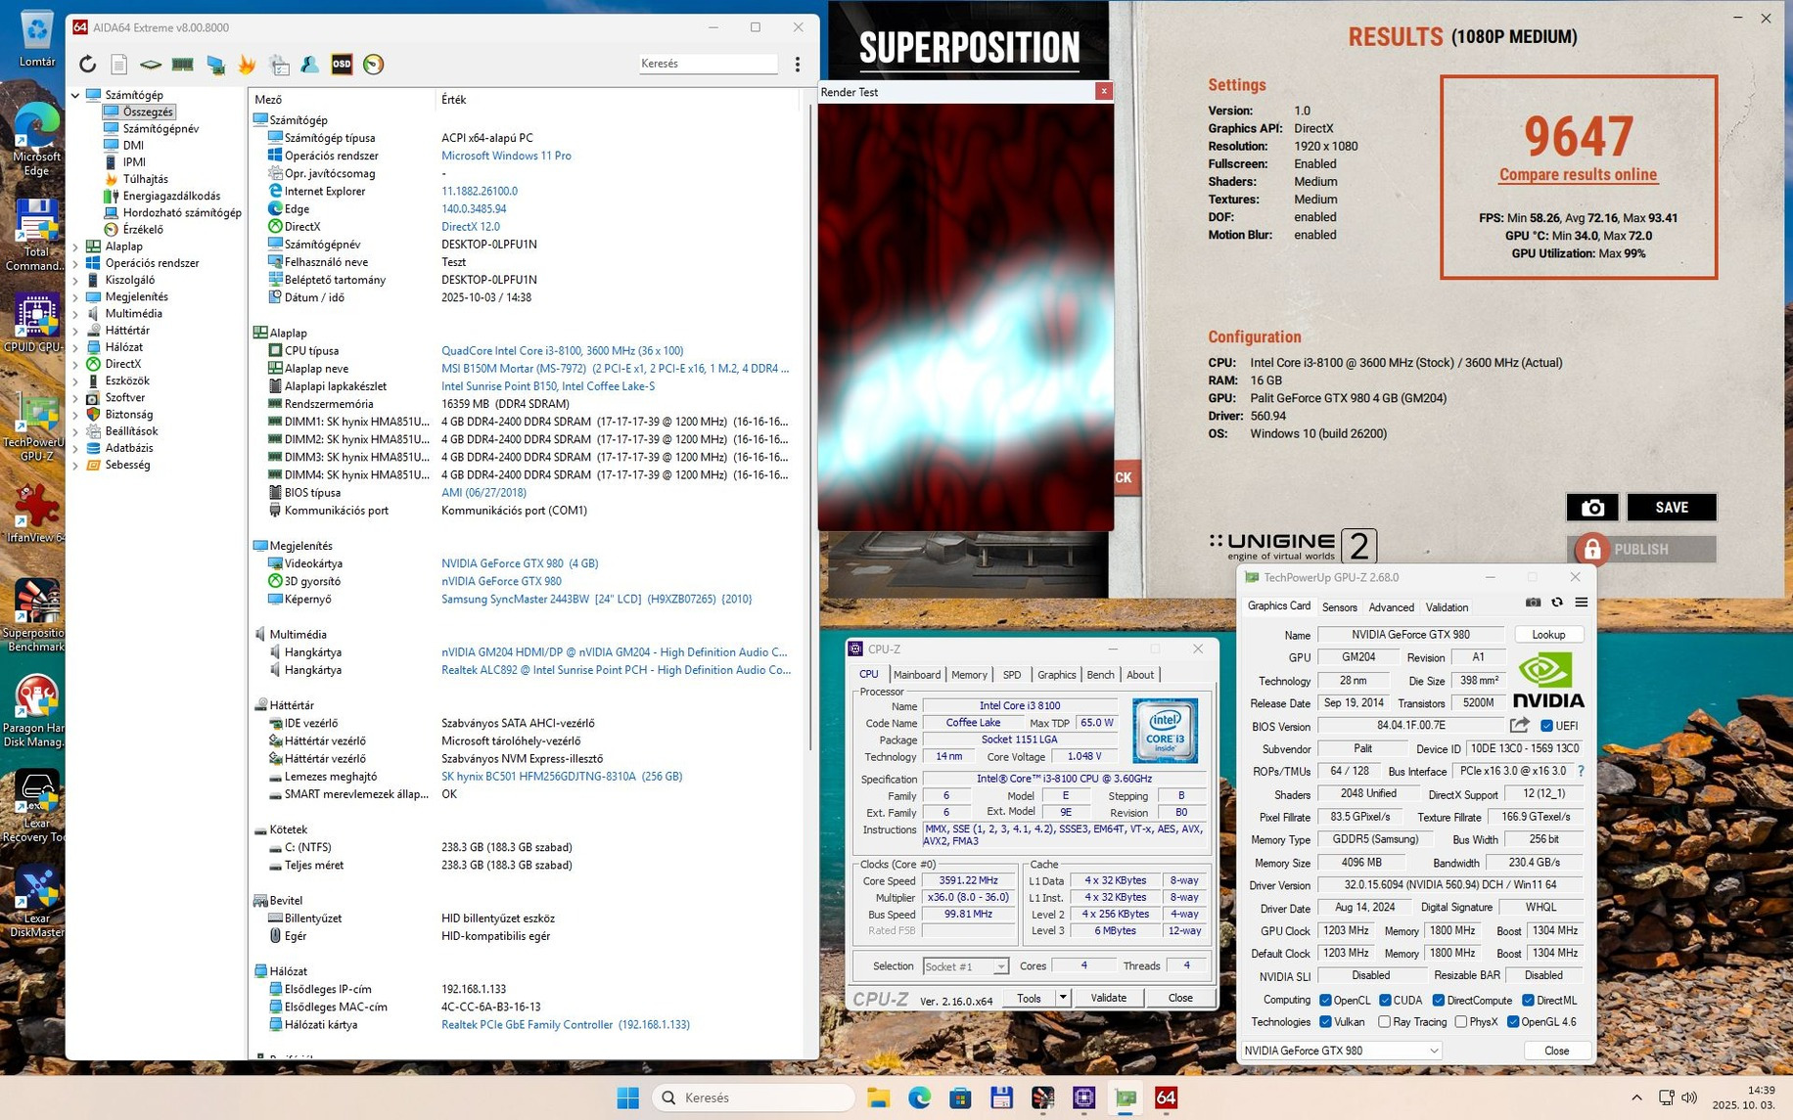Open the Superposition Benchmark desktop icon
1793x1120 pixels.
tap(36, 615)
